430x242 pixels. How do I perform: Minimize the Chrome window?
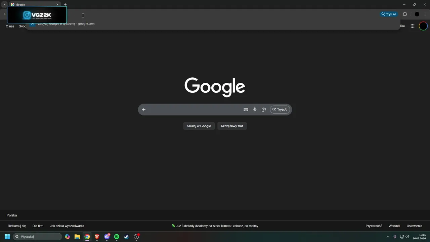coord(404,4)
